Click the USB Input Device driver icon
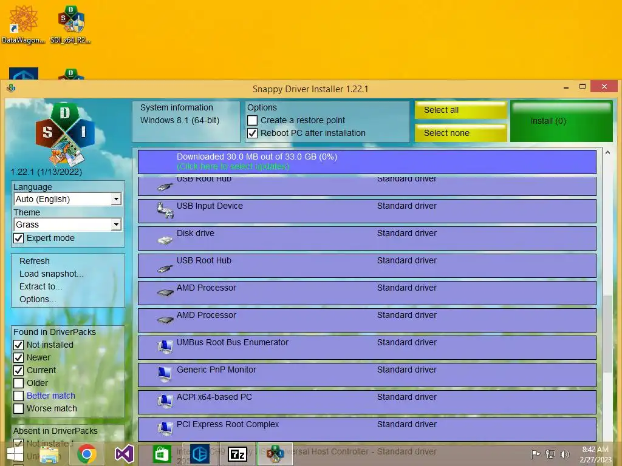 coord(165,211)
